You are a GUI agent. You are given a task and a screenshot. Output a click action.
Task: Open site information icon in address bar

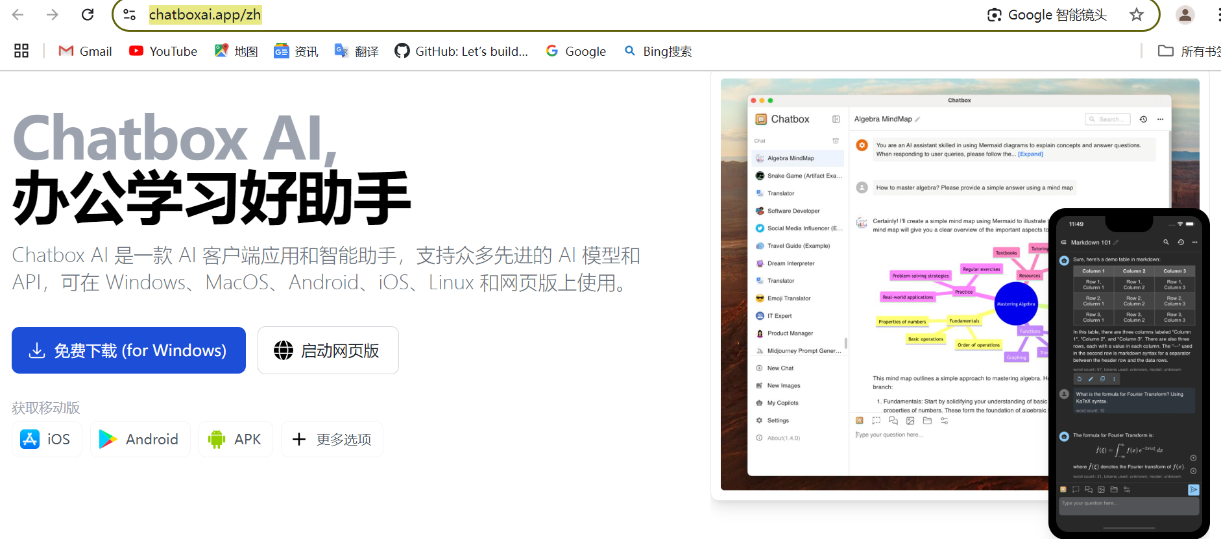[x=130, y=14]
